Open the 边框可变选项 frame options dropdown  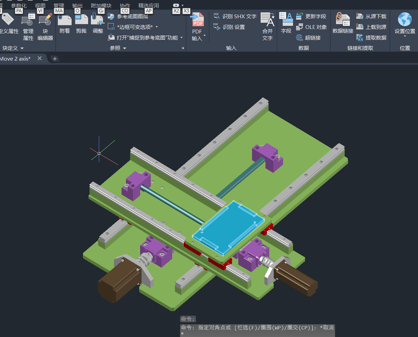click(x=157, y=27)
